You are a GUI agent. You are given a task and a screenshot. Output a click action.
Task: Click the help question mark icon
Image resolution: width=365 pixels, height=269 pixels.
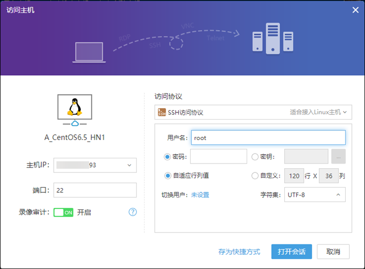click(x=132, y=212)
